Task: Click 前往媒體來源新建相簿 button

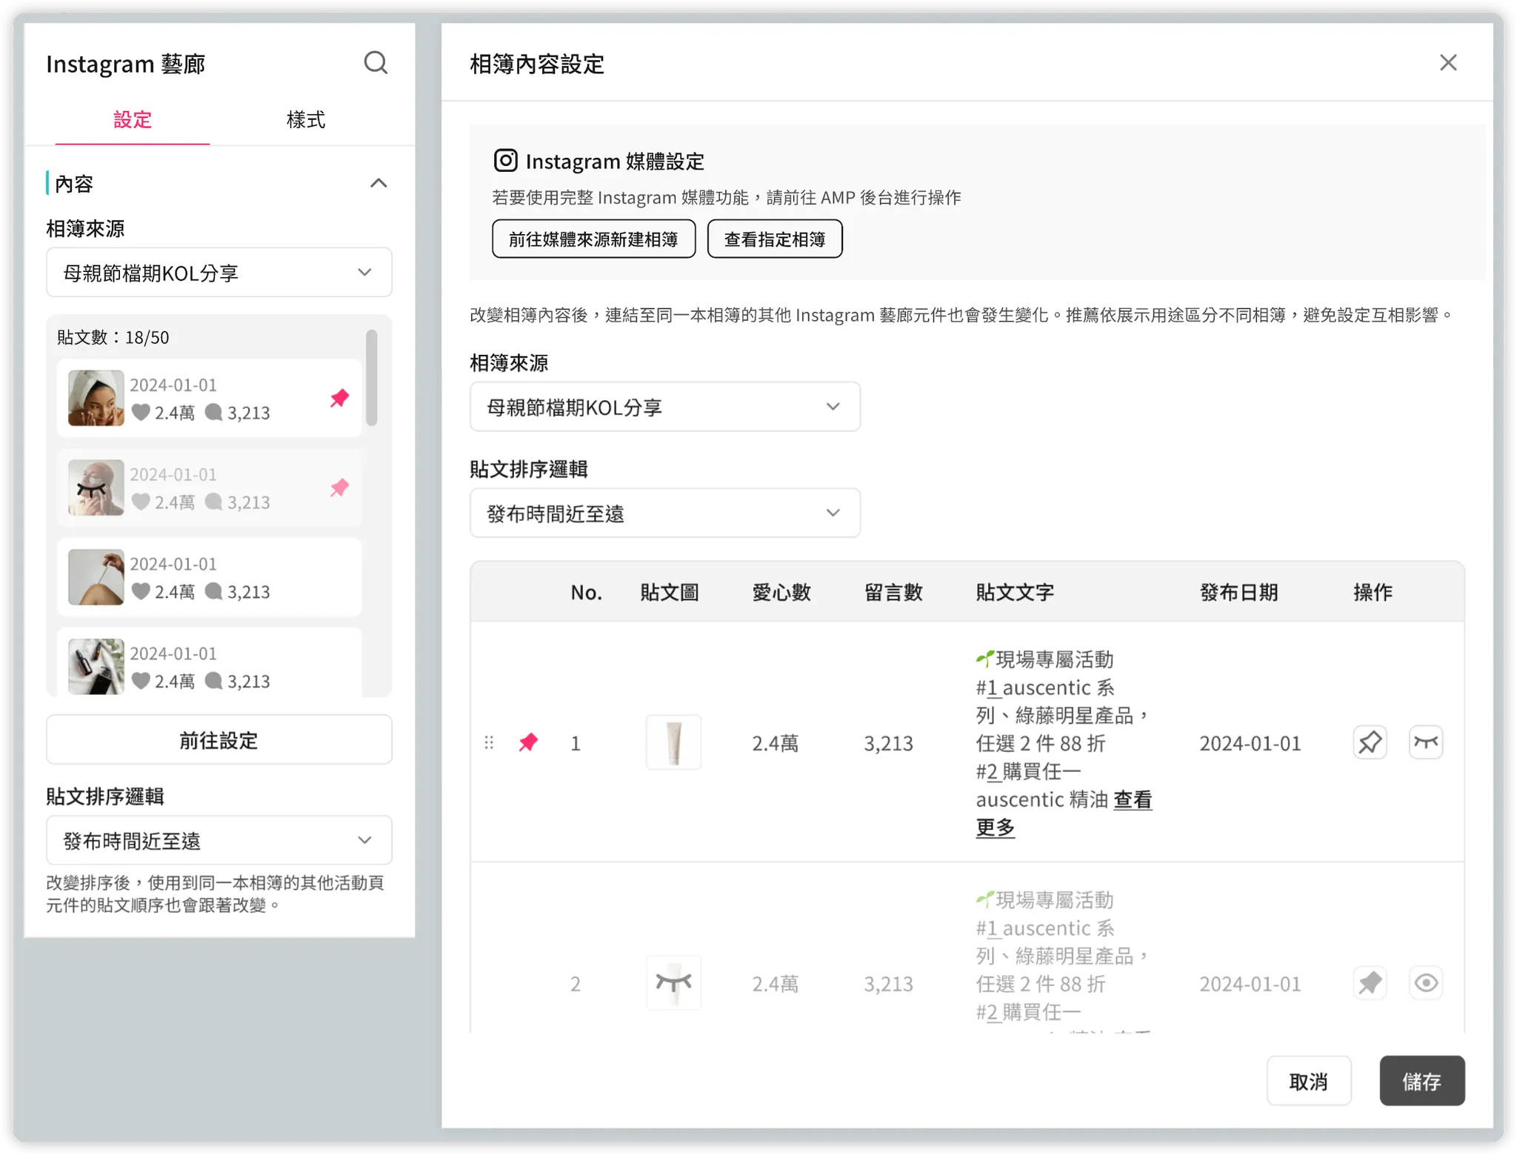Action: (x=593, y=239)
